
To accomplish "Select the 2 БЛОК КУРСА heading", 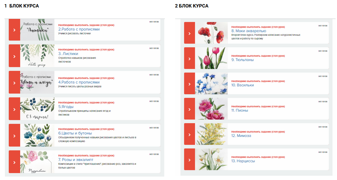I will (x=192, y=6).
